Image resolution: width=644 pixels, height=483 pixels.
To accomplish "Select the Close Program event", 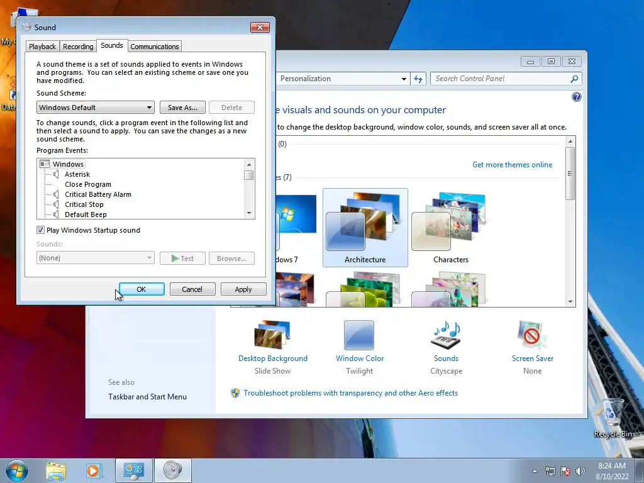I will point(88,184).
